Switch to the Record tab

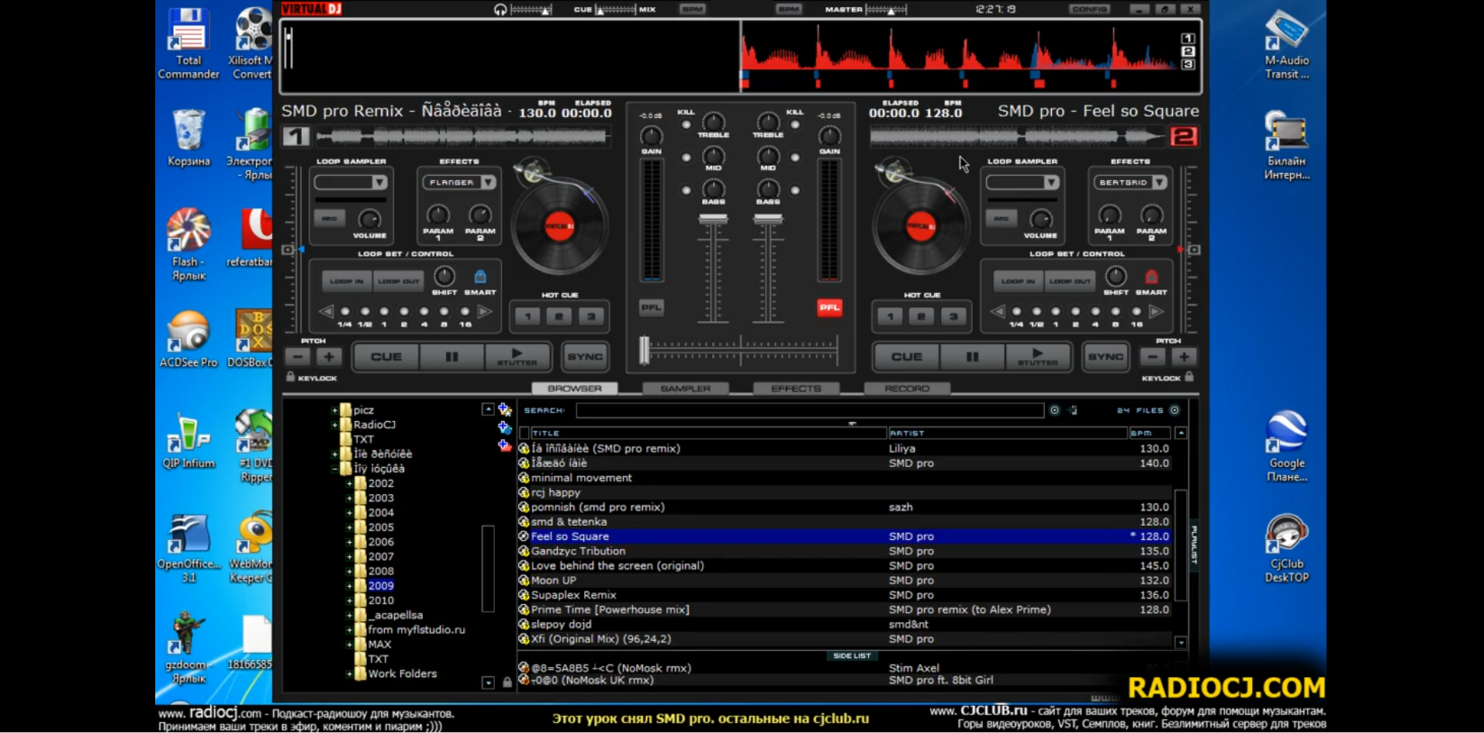tap(906, 389)
